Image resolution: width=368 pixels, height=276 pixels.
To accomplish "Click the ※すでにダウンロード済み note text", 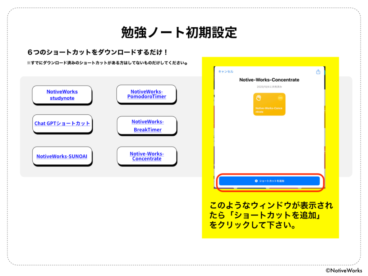I will pos(107,63).
